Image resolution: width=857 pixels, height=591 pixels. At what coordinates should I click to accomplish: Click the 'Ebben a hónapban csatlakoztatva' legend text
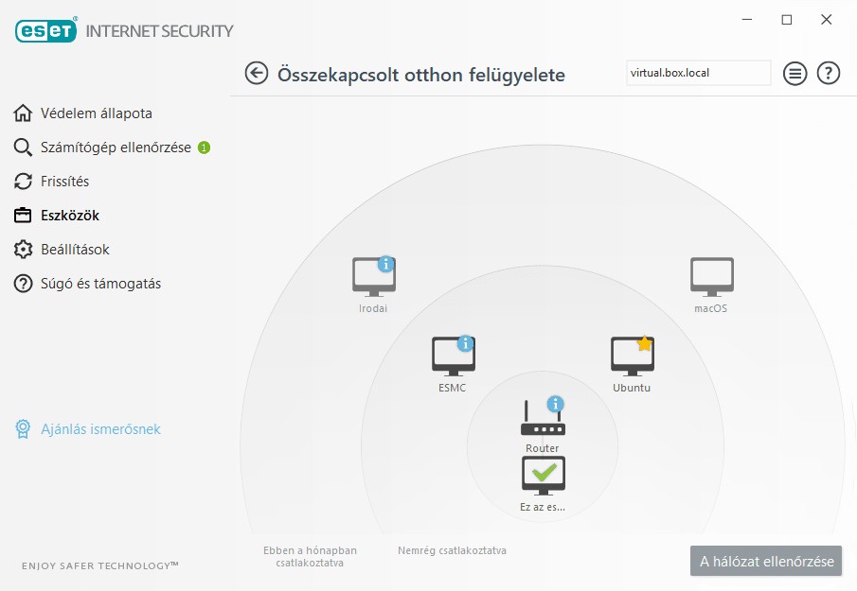click(310, 557)
